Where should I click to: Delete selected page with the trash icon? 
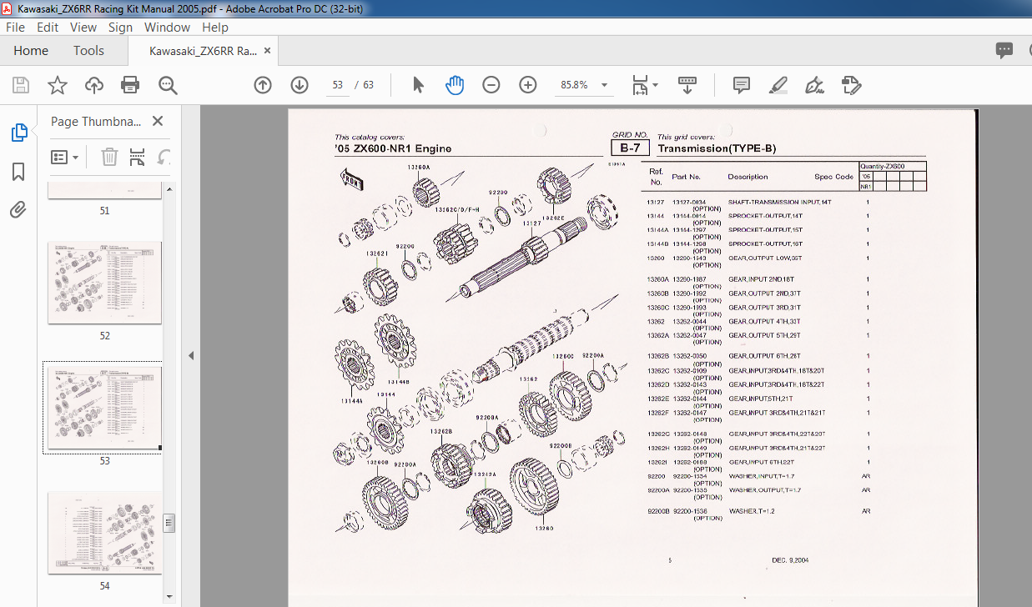click(109, 157)
